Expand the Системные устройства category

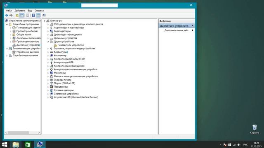click(x=48, y=94)
